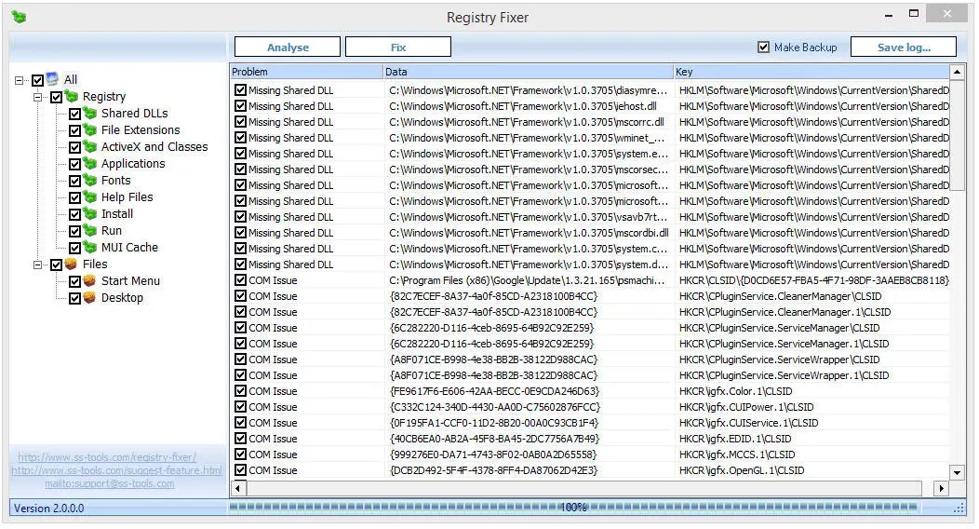Click the CPluginService.CleanerManager\CLSID key cell
The width and height of the screenshot is (979, 529).
(813, 296)
